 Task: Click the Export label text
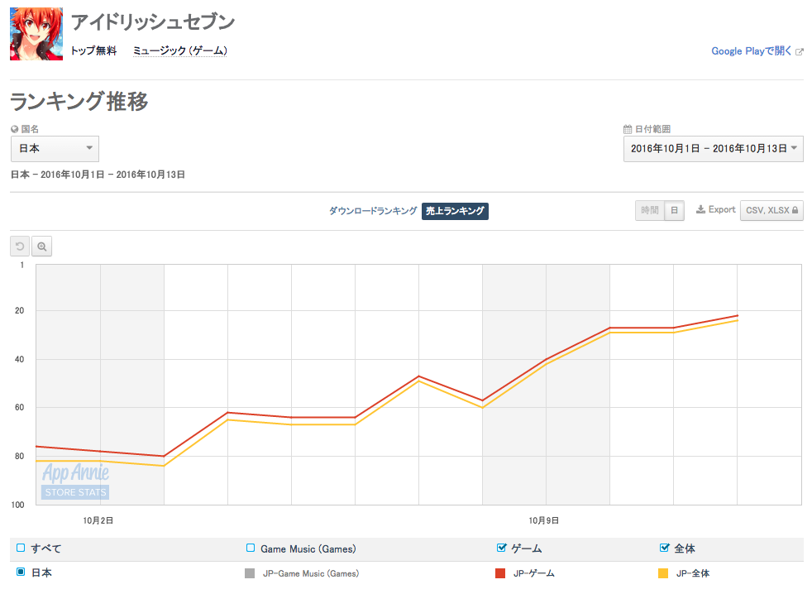pos(722,209)
